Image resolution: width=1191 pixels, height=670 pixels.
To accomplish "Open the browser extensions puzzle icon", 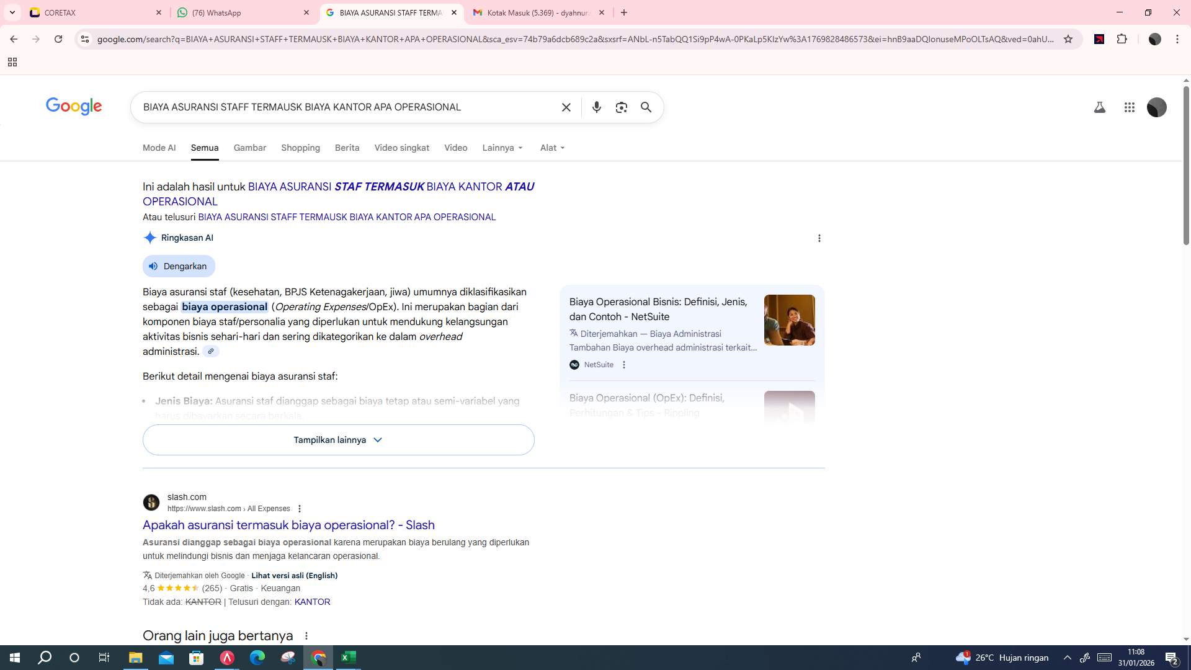I will click(x=1122, y=38).
